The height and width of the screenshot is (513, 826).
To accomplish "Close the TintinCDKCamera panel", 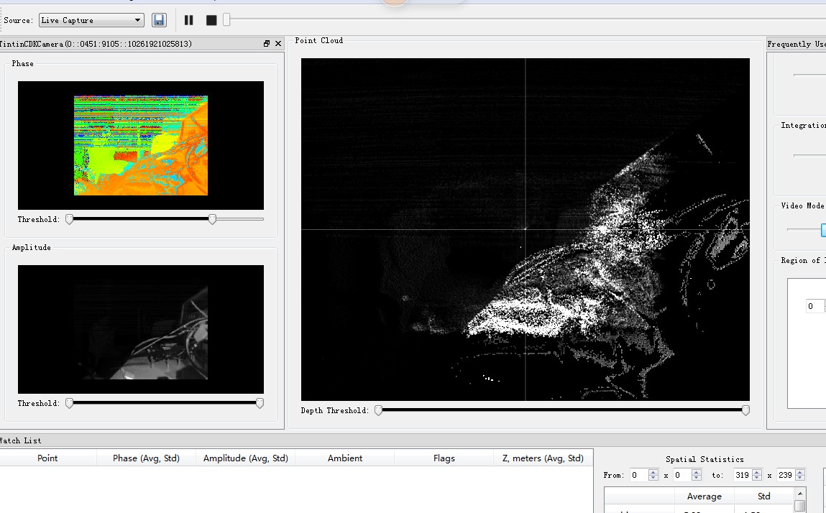I will (x=278, y=44).
